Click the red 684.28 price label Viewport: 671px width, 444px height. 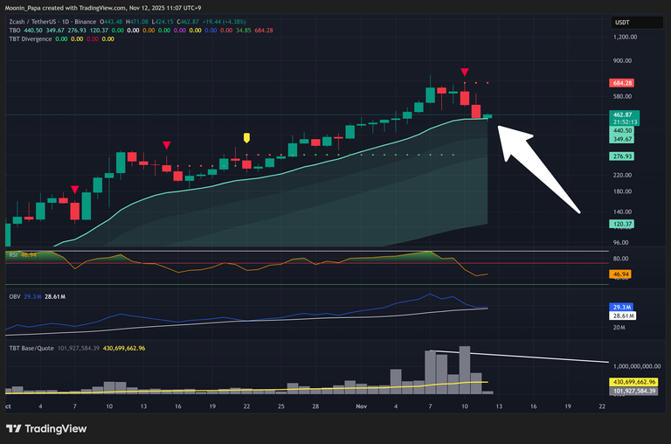(622, 83)
